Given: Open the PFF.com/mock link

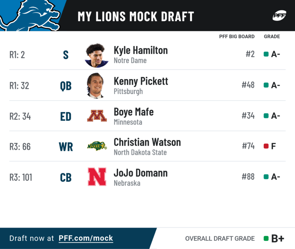Looking at the screenshot, I should coord(86,238).
